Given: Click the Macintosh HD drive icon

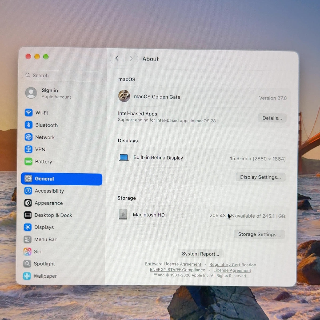Looking at the screenshot, I should tap(123, 214).
